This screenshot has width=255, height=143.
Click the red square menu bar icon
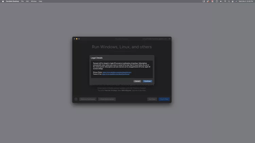pos(213,1)
